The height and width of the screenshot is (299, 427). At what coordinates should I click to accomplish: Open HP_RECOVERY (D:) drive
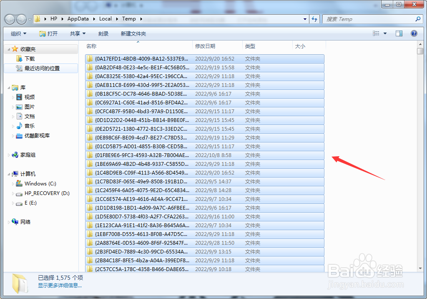point(47,193)
